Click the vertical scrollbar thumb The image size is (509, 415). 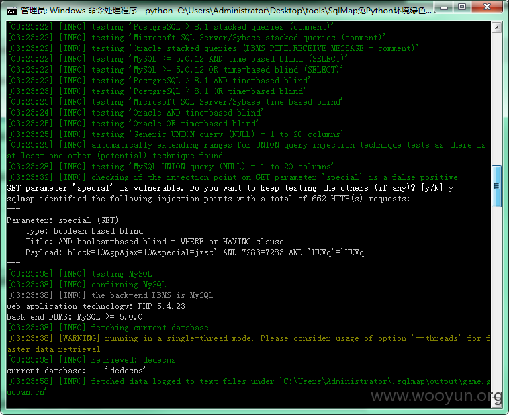pos(497,186)
